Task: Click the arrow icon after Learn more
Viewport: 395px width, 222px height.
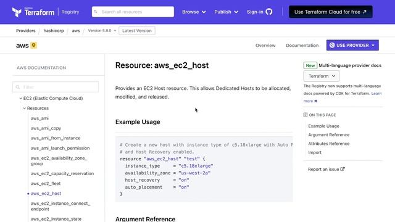Action: click(315, 101)
